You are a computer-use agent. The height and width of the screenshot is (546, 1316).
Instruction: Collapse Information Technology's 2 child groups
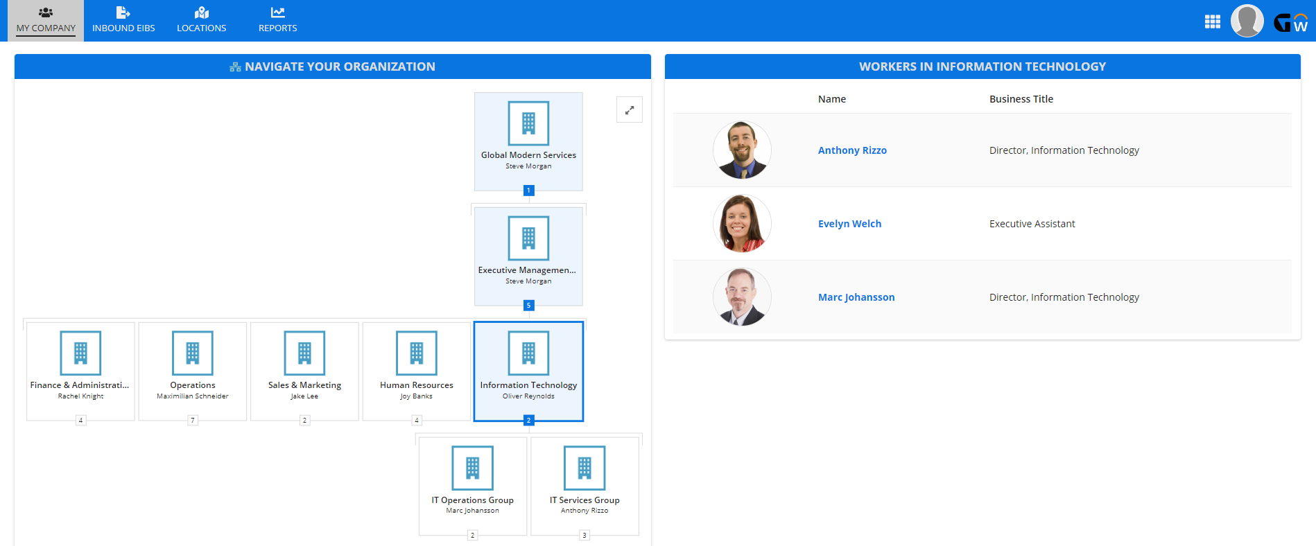pyautogui.click(x=528, y=421)
